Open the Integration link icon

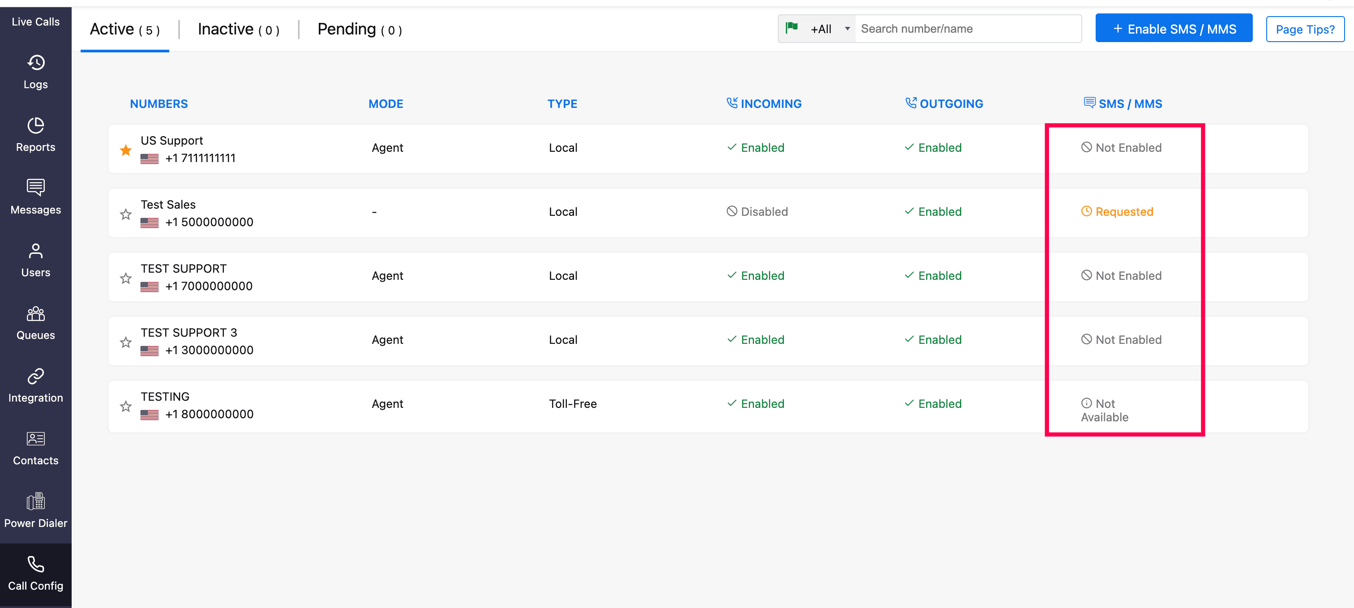(36, 376)
